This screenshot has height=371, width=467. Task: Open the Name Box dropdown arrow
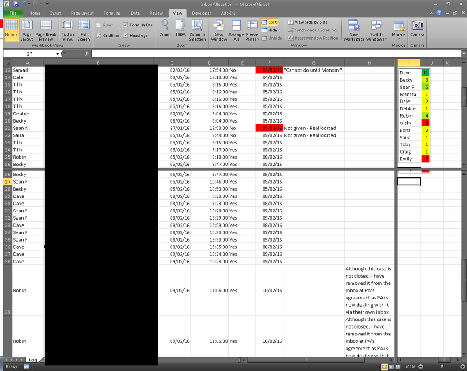[57, 54]
